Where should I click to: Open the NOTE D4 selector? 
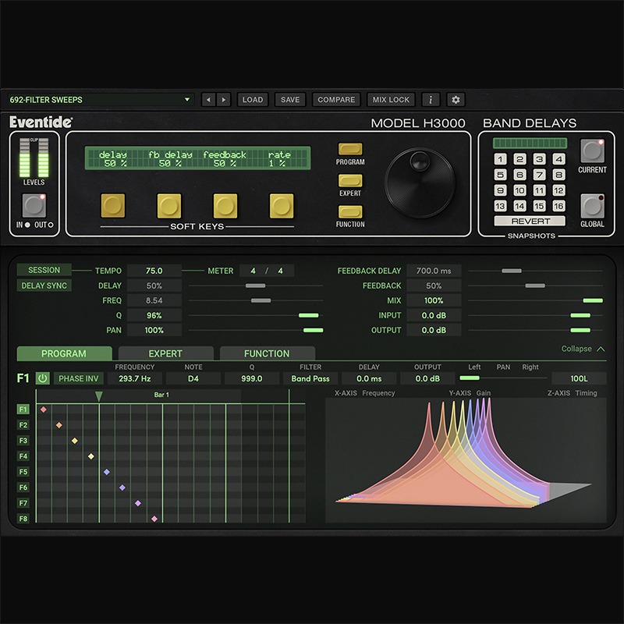click(x=193, y=378)
